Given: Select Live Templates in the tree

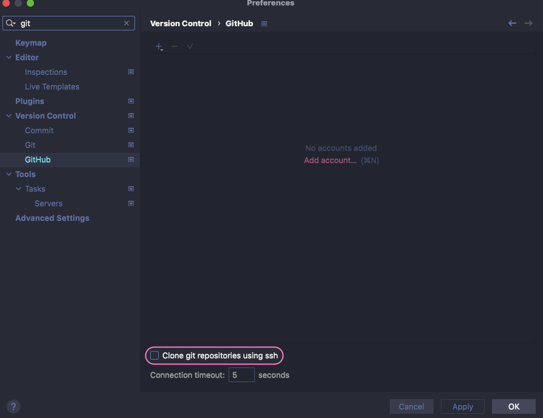Looking at the screenshot, I should point(52,86).
